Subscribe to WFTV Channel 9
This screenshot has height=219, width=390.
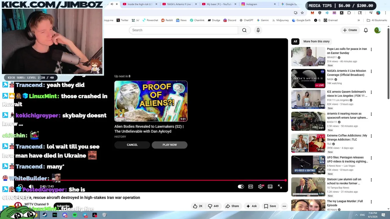tap(63, 206)
